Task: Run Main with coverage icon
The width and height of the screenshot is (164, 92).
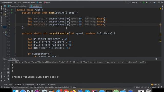Action: tap(147, 3)
